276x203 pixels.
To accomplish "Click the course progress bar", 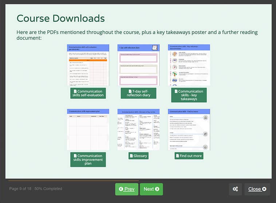I will tap(73, 180).
